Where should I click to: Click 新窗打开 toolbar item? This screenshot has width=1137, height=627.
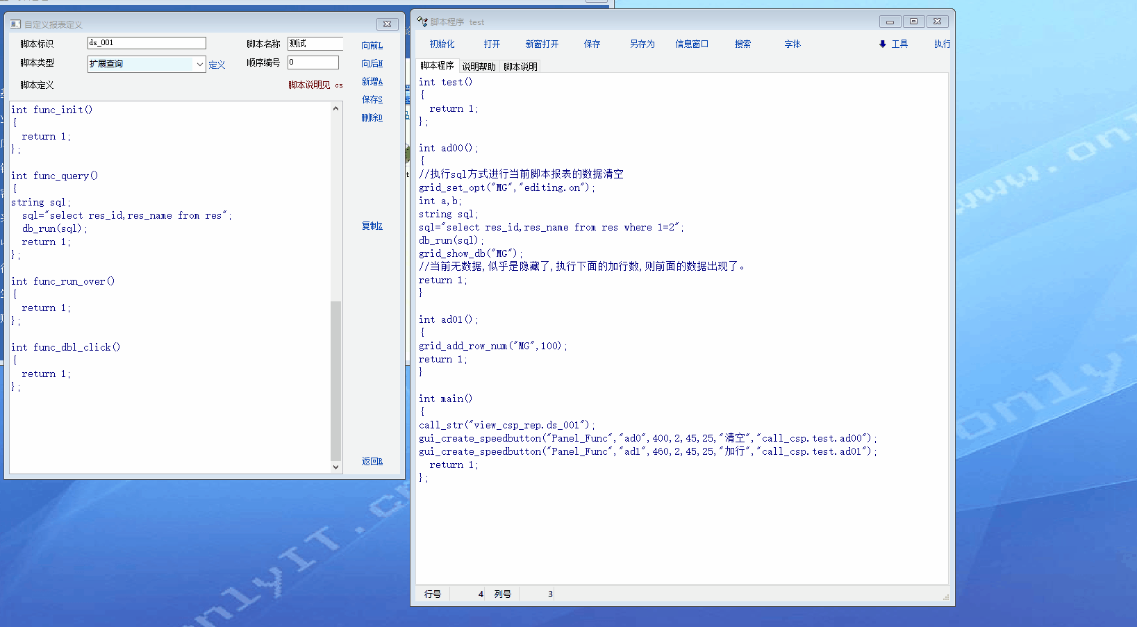click(x=542, y=44)
